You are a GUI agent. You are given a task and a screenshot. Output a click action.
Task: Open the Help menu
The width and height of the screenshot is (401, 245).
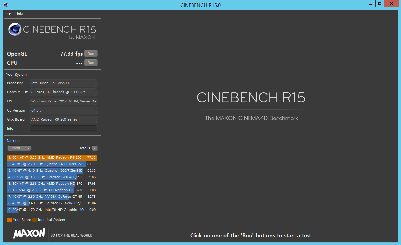(x=19, y=13)
